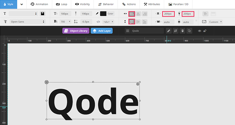The width and height of the screenshot is (235, 125).
Task: Duplicate layer with the copy icon
Action: point(189,31)
